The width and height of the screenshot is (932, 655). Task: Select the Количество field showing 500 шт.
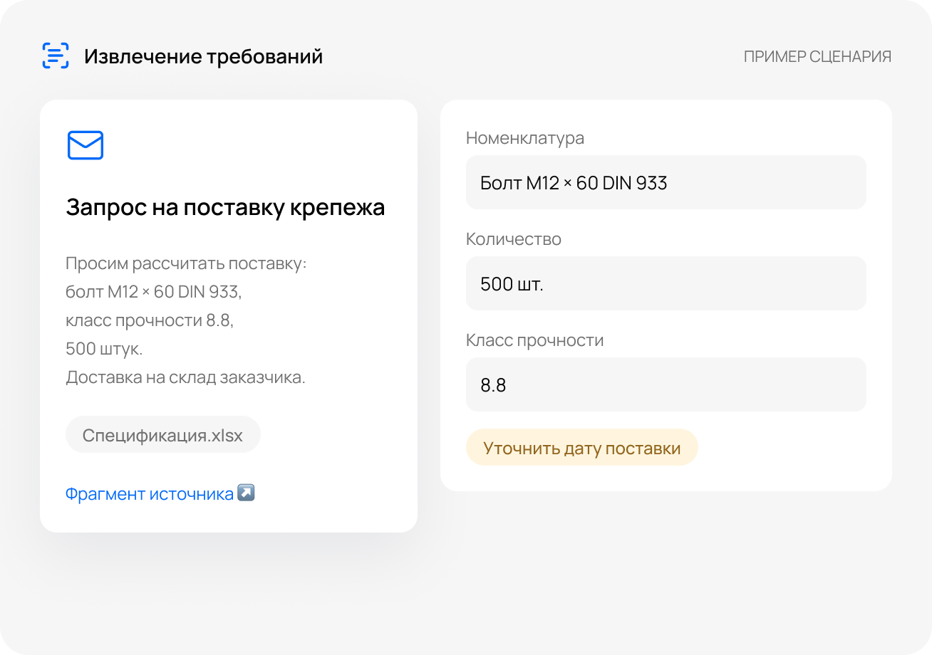click(666, 284)
